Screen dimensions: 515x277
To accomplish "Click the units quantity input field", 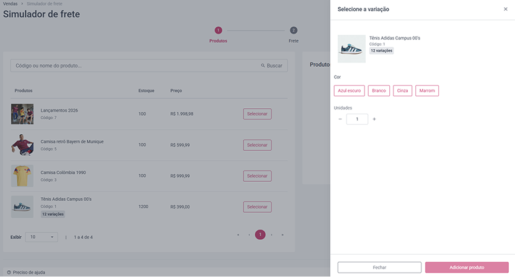I will pos(357,119).
